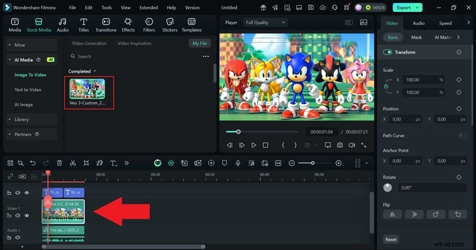Viewport: 476px width, 250px height.
Task: Click the fullscreen expand icon in player
Action: coord(364,145)
